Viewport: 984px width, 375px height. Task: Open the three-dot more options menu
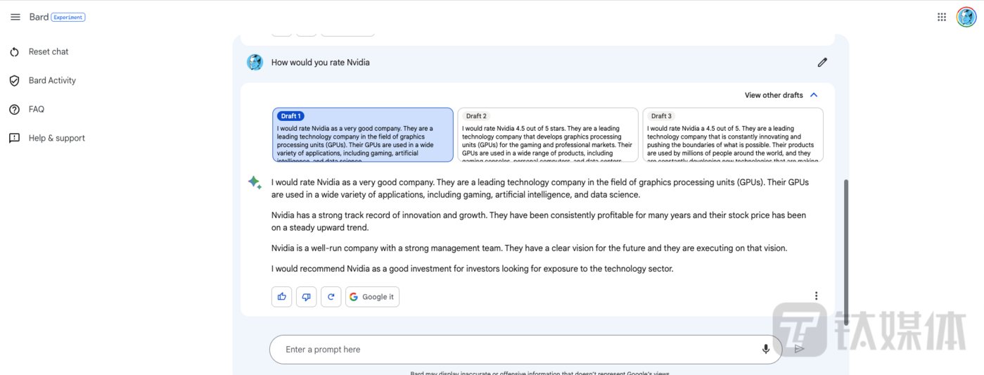coord(816,296)
